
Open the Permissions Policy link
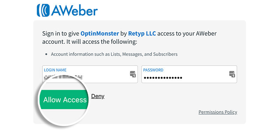(218, 112)
